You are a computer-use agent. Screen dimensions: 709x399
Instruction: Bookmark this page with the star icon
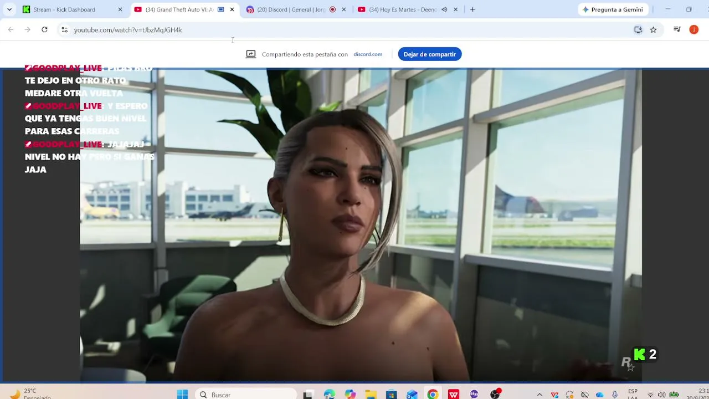click(x=654, y=30)
